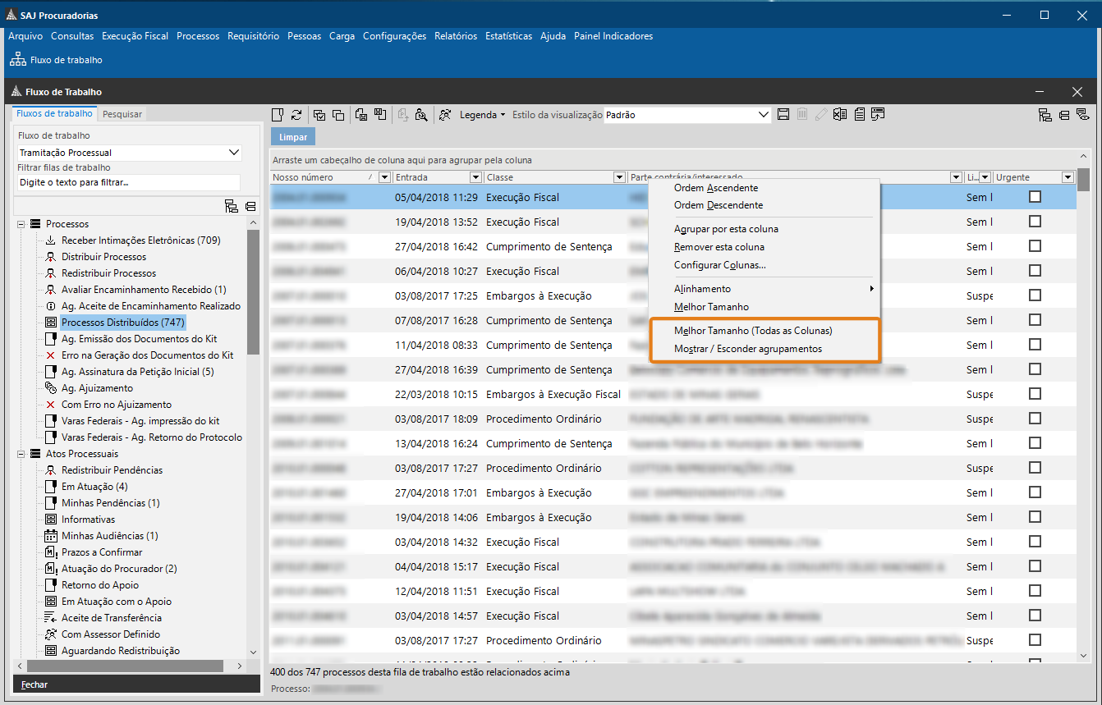Click the Fluxo de trabalho network icon
The height and width of the screenshot is (705, 1102).
pos(17,60)
